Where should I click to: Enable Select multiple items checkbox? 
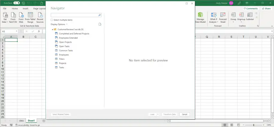pyautogui.click(x=52, y=20)
